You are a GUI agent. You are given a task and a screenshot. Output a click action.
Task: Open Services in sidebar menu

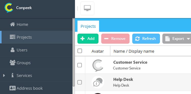[36, 76]
